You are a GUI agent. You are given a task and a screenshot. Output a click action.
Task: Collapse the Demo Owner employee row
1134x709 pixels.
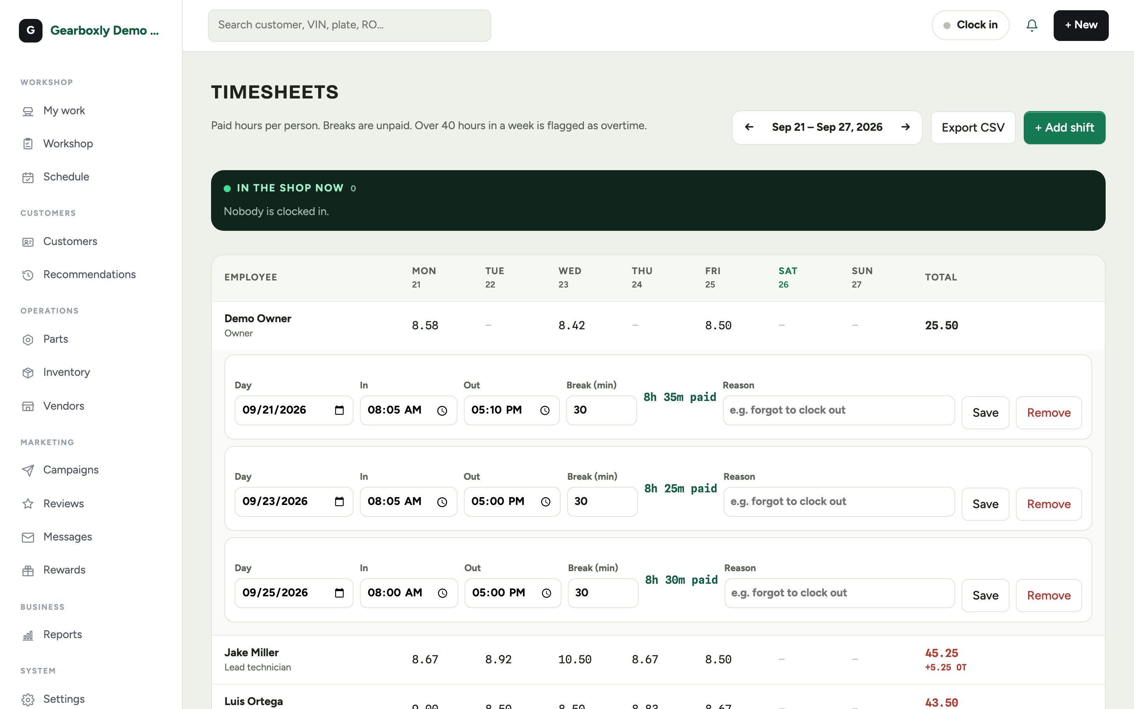pyautogui.click(x=658, y=325)
